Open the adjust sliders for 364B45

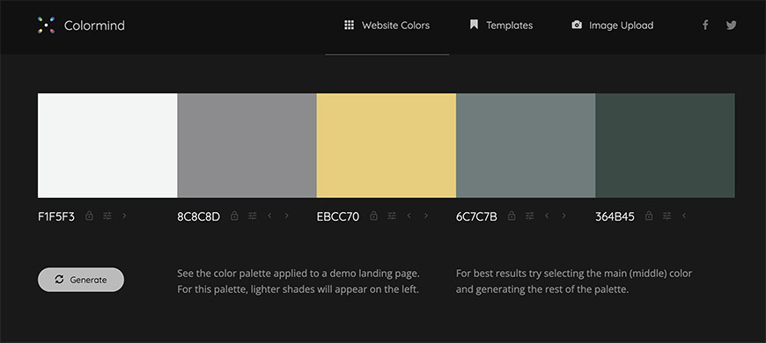[667, 215]
